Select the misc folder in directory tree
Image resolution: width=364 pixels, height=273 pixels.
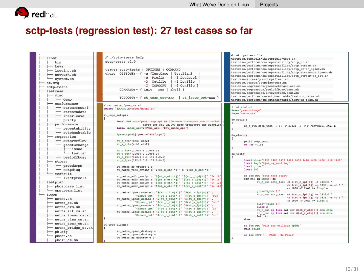pyautogui.click(x=59, y=95)
